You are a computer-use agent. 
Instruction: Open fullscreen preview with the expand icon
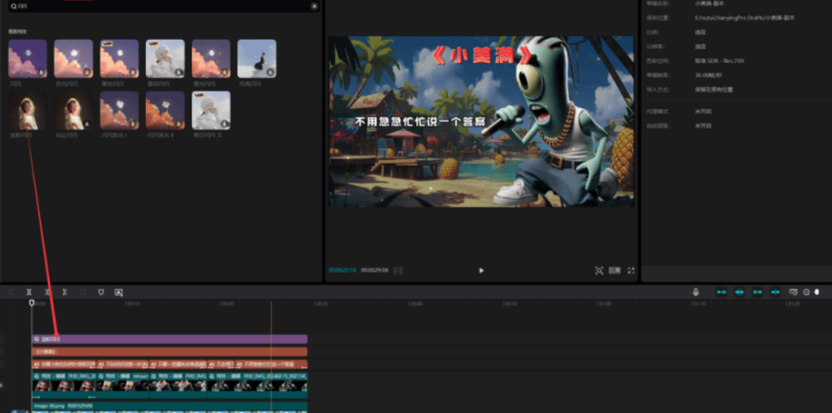coord(631,271)
